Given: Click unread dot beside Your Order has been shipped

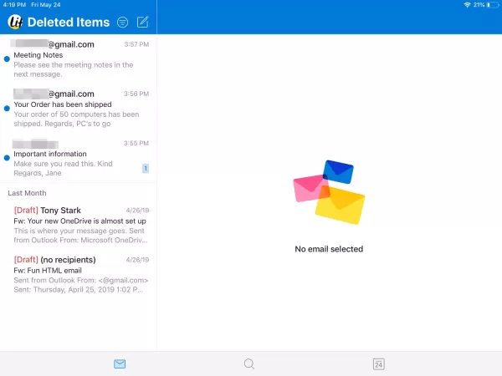Looking at the screenshot, I should (7, 109).
